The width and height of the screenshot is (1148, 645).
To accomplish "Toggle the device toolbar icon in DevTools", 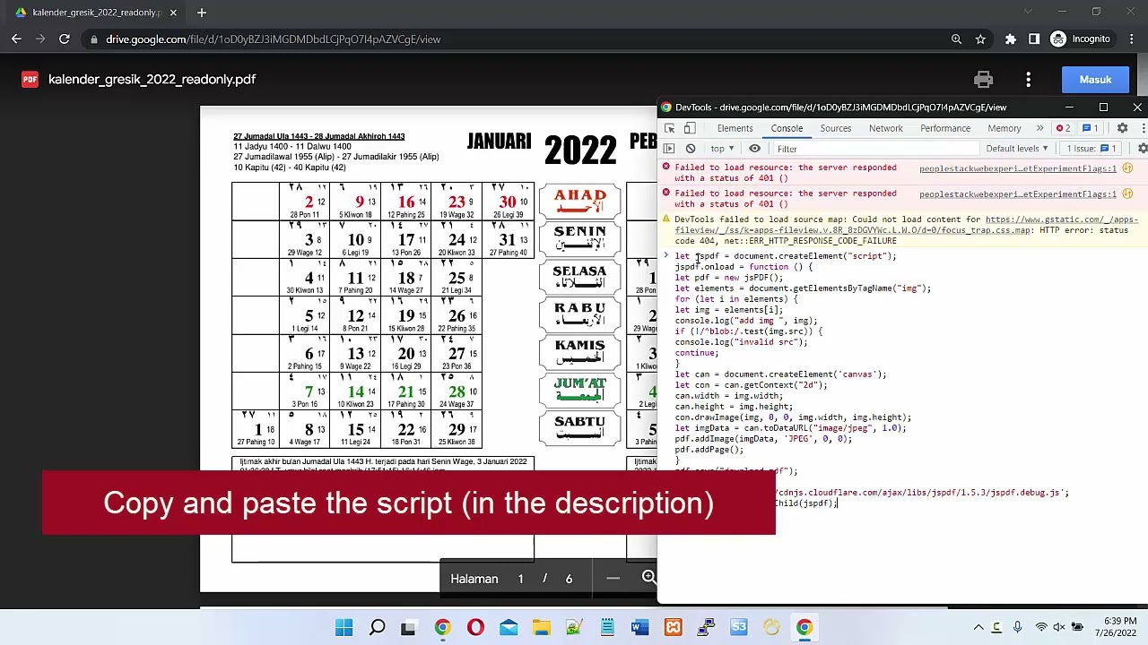I will click(x=690, y=128).
